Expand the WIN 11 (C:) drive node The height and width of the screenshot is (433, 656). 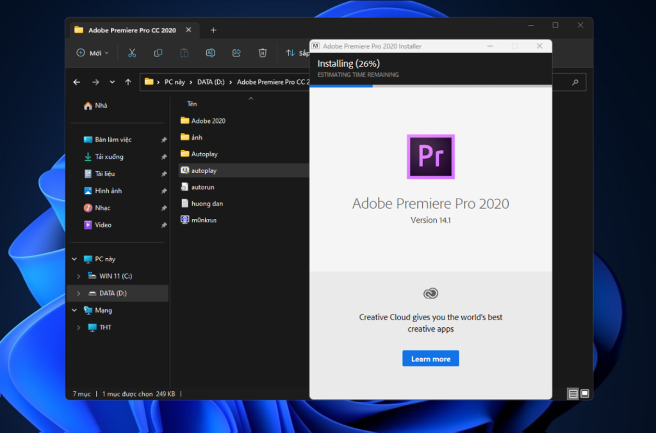[x=79, y=277]
